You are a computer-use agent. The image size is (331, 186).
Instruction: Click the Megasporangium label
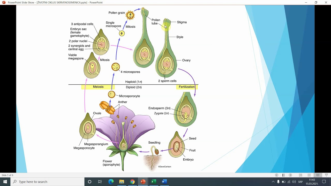point(96,144)
